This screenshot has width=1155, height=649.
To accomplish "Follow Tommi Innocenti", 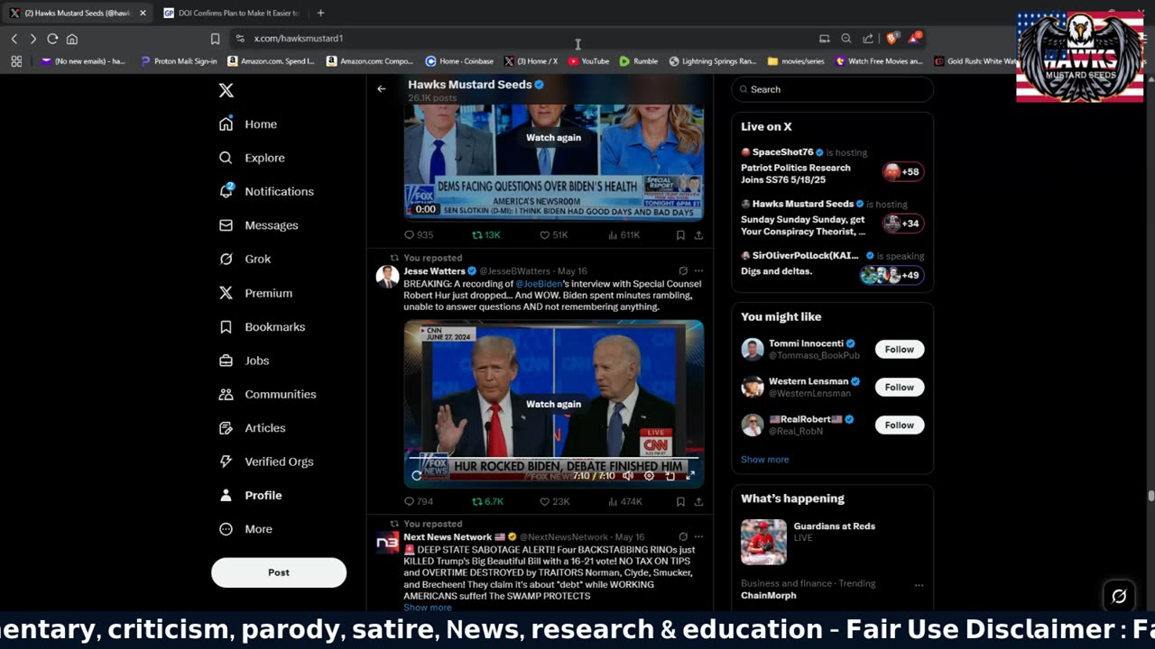I will [899, 349].
